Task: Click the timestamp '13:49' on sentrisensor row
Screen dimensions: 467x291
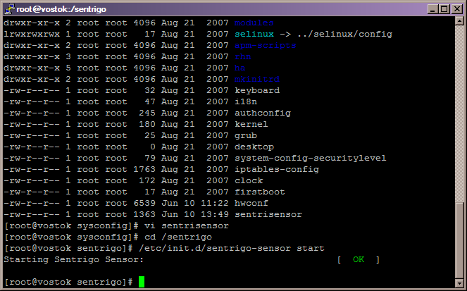Action: [x=214, y=215]
